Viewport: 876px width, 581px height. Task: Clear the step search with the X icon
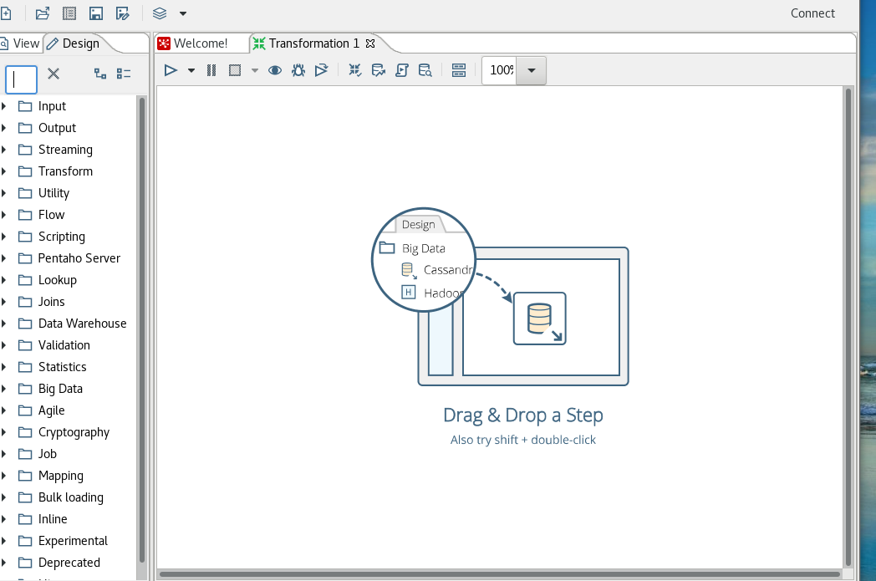coord(53,74)
